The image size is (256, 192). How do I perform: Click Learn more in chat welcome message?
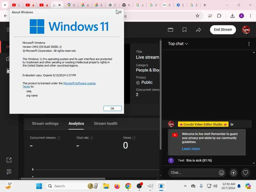(191, 149)
